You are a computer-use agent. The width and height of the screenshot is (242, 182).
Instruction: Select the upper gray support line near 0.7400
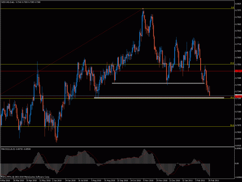point(158,83)
